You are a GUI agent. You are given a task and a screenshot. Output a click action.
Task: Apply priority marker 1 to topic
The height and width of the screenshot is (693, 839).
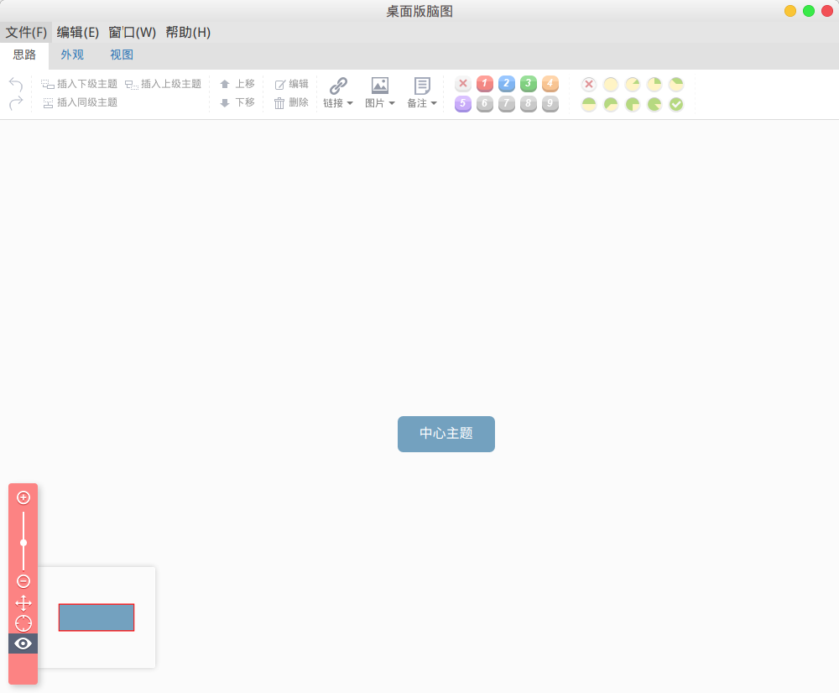point(484,84)
